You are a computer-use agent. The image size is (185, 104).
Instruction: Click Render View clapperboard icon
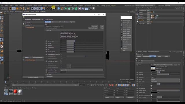(x=47, y=8)
